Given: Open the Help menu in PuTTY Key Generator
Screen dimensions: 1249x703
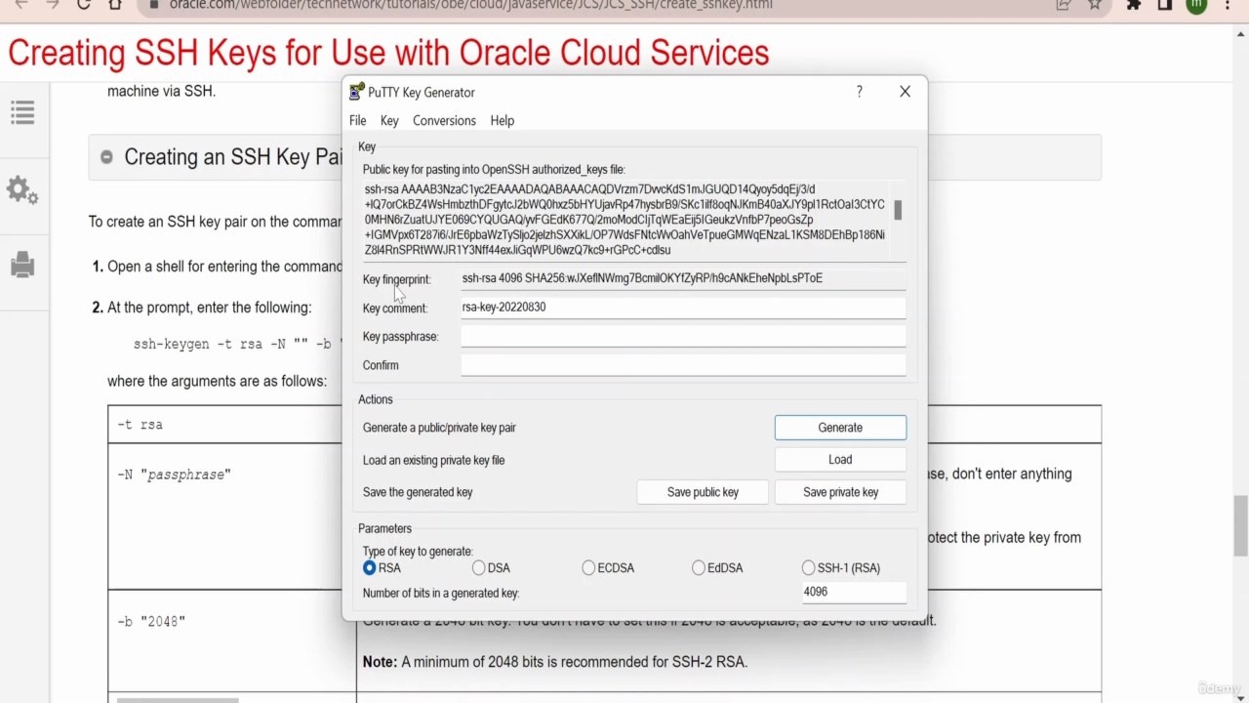Looking at the screenshot, I should 502,121.
